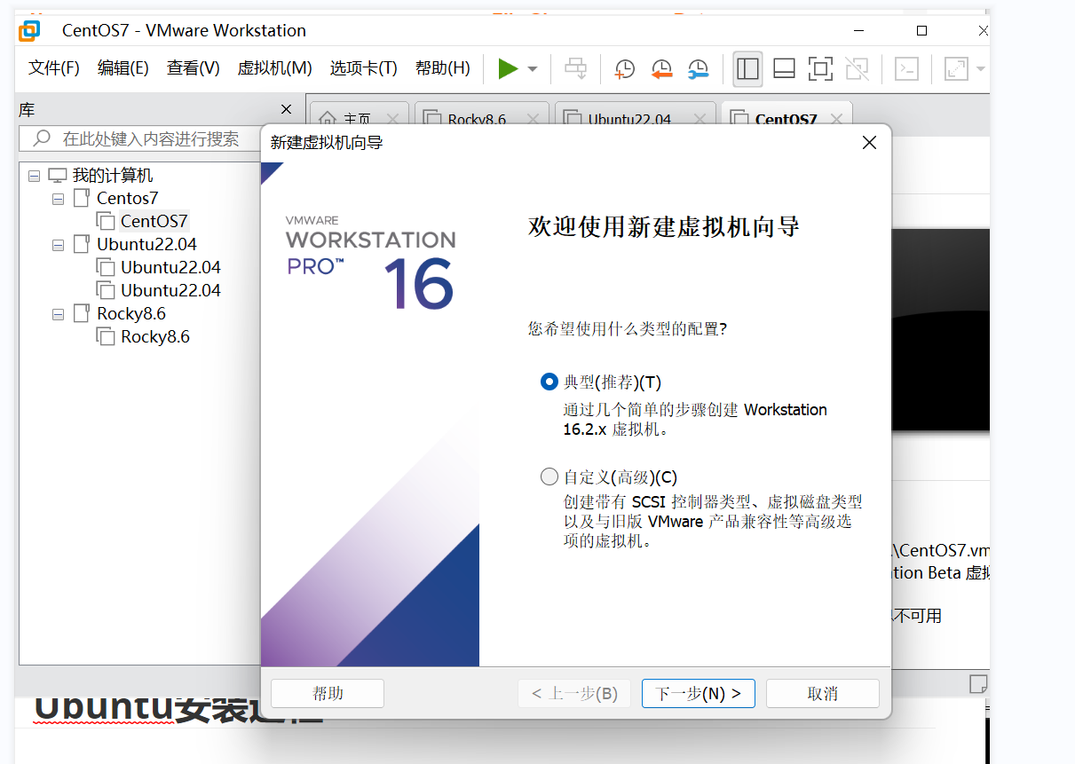The width and height of the screenshot is (1075, 764).
Task: Click 取消 to cancel the wizard
Action: 823,694
